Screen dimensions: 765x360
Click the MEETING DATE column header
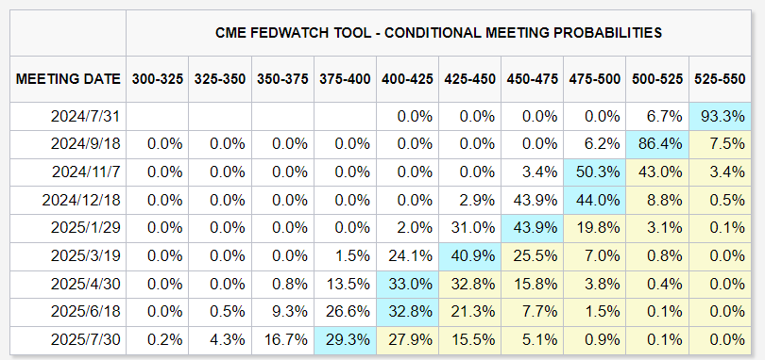click(68, 79)
